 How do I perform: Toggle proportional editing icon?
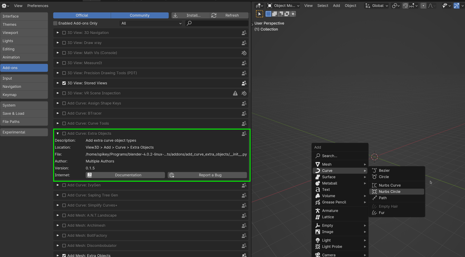[x=423, y=6]
